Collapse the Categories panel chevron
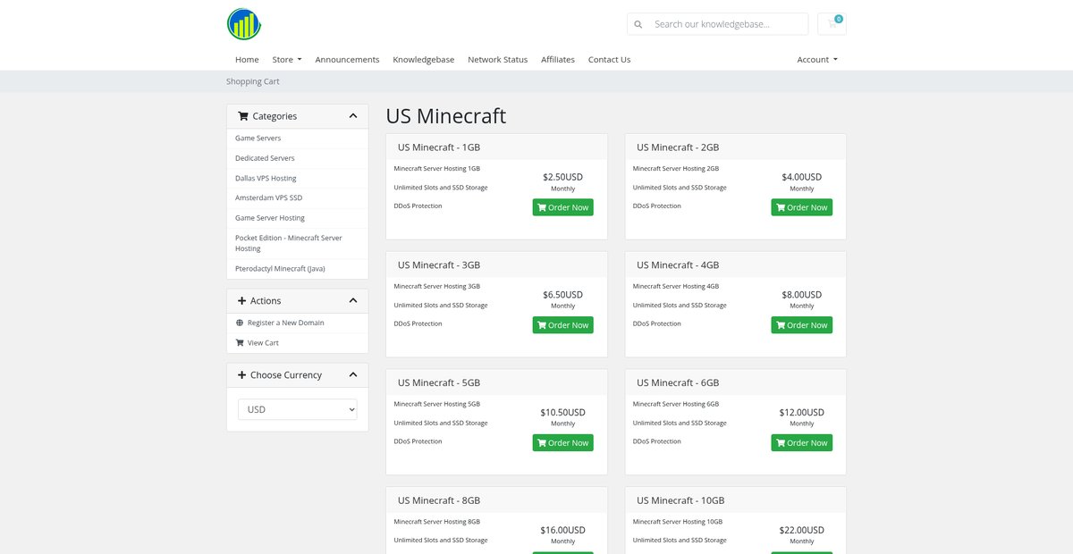Image resolution: width=1073 pixels, height=554 pixels. click(x=353, y=116)
